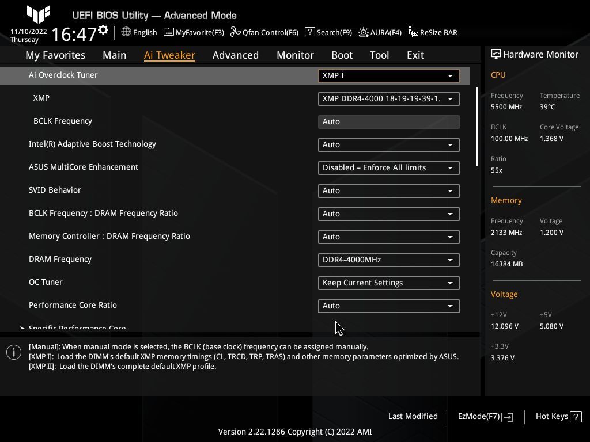Screen dimensions: 590x442
Task: Select the OC Tuner row label
Action: [x=46, y=282]
